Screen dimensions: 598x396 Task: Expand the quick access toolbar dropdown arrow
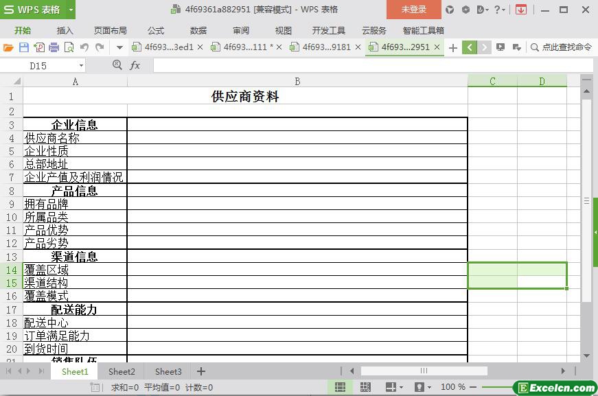(x=119, y=47)
